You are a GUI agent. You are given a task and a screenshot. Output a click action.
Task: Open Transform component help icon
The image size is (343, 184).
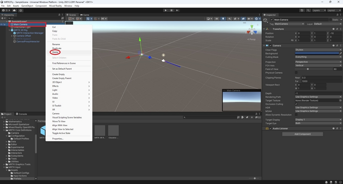click(x=334, y=29)
